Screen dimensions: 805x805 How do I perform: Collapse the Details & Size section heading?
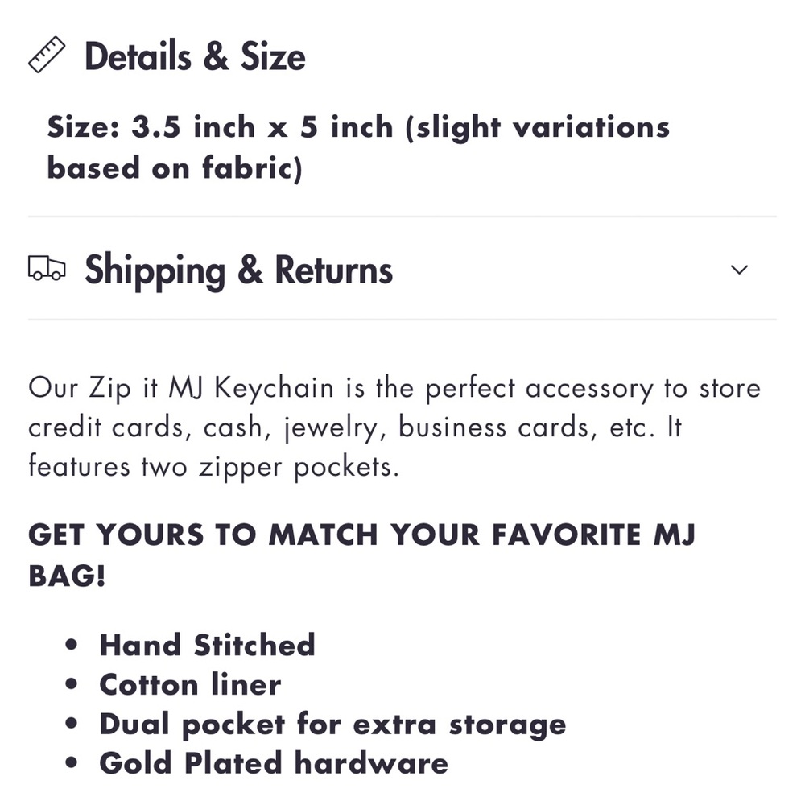195,57
